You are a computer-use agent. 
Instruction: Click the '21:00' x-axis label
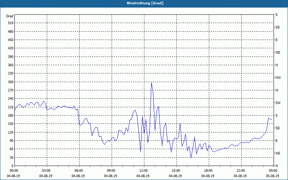click(240, 171)
